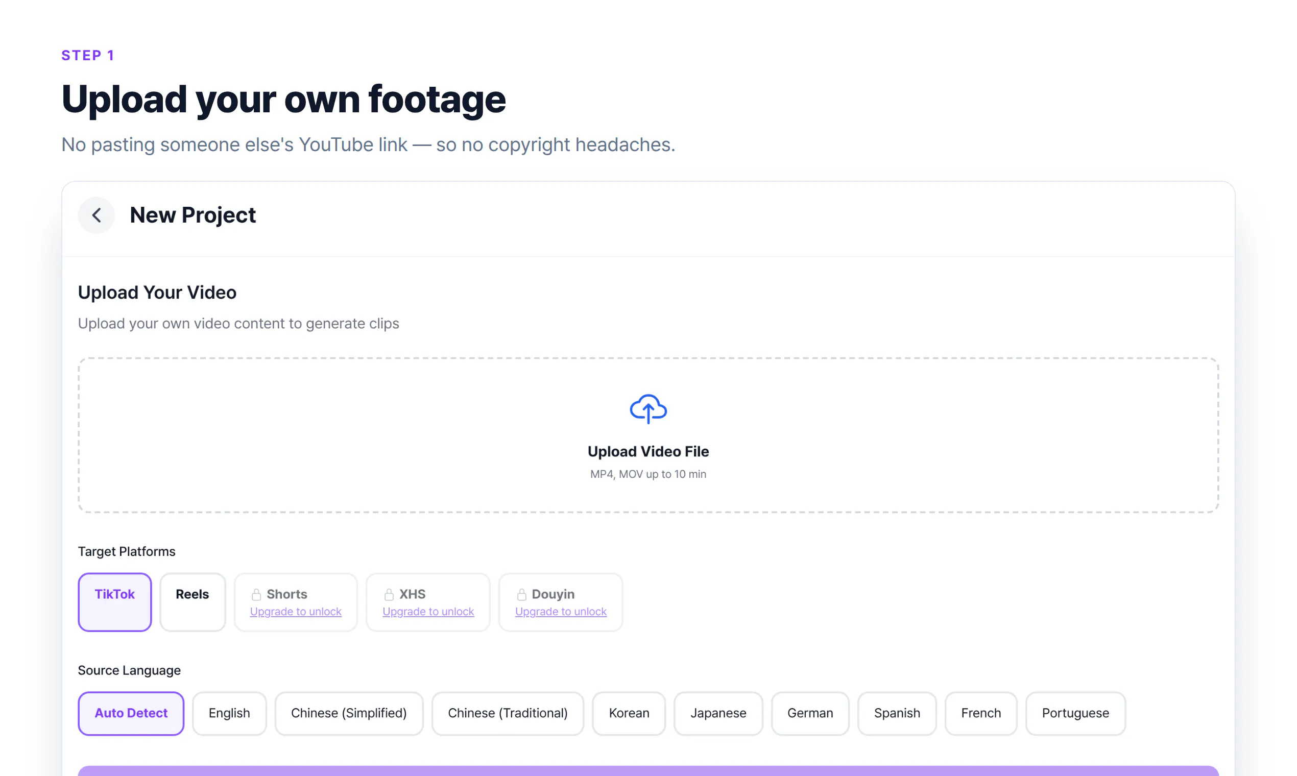Viewport: 1297px width, 776px height.
Task: Click the Upload your own footage heading
Action: 283,100
